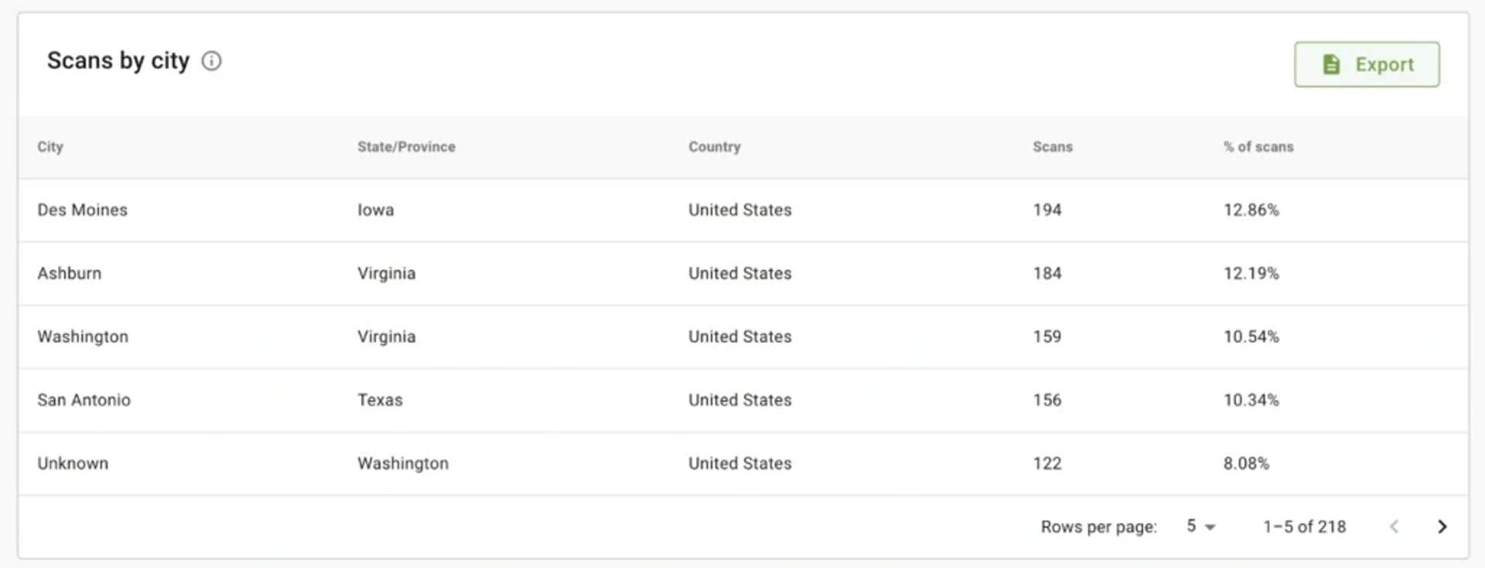Go to previous page of results
The height and width of the screenshot is (568, 1485).
pyautogui.click(x=1394, y=527)
